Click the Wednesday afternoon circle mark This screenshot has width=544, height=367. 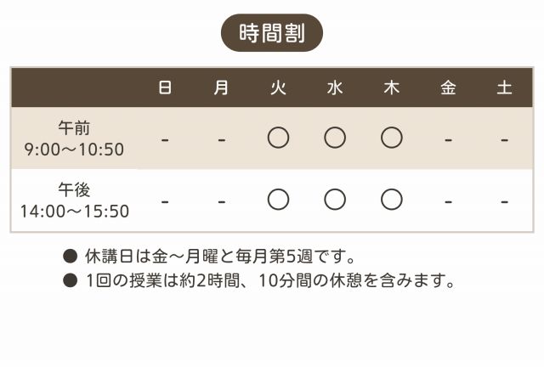(x=335, y=200)
